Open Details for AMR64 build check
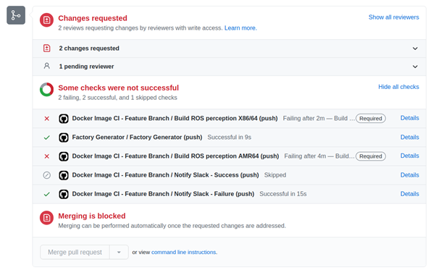Viewport: 436px width, 270px height. click(410, 156)
